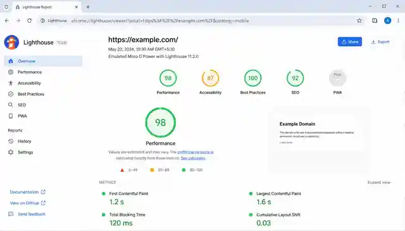Click the browser forward arrow

pos(18,21)
